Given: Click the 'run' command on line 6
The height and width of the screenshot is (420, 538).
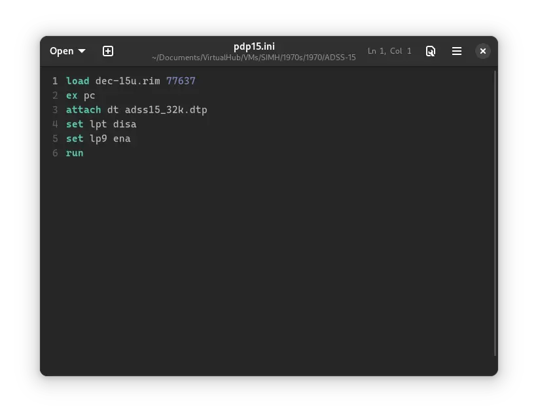Looking at the screenshot, I should pos(75,153).
